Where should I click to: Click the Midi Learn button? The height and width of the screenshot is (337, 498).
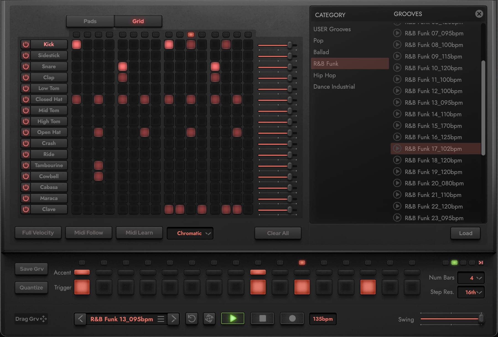(139, 233)
